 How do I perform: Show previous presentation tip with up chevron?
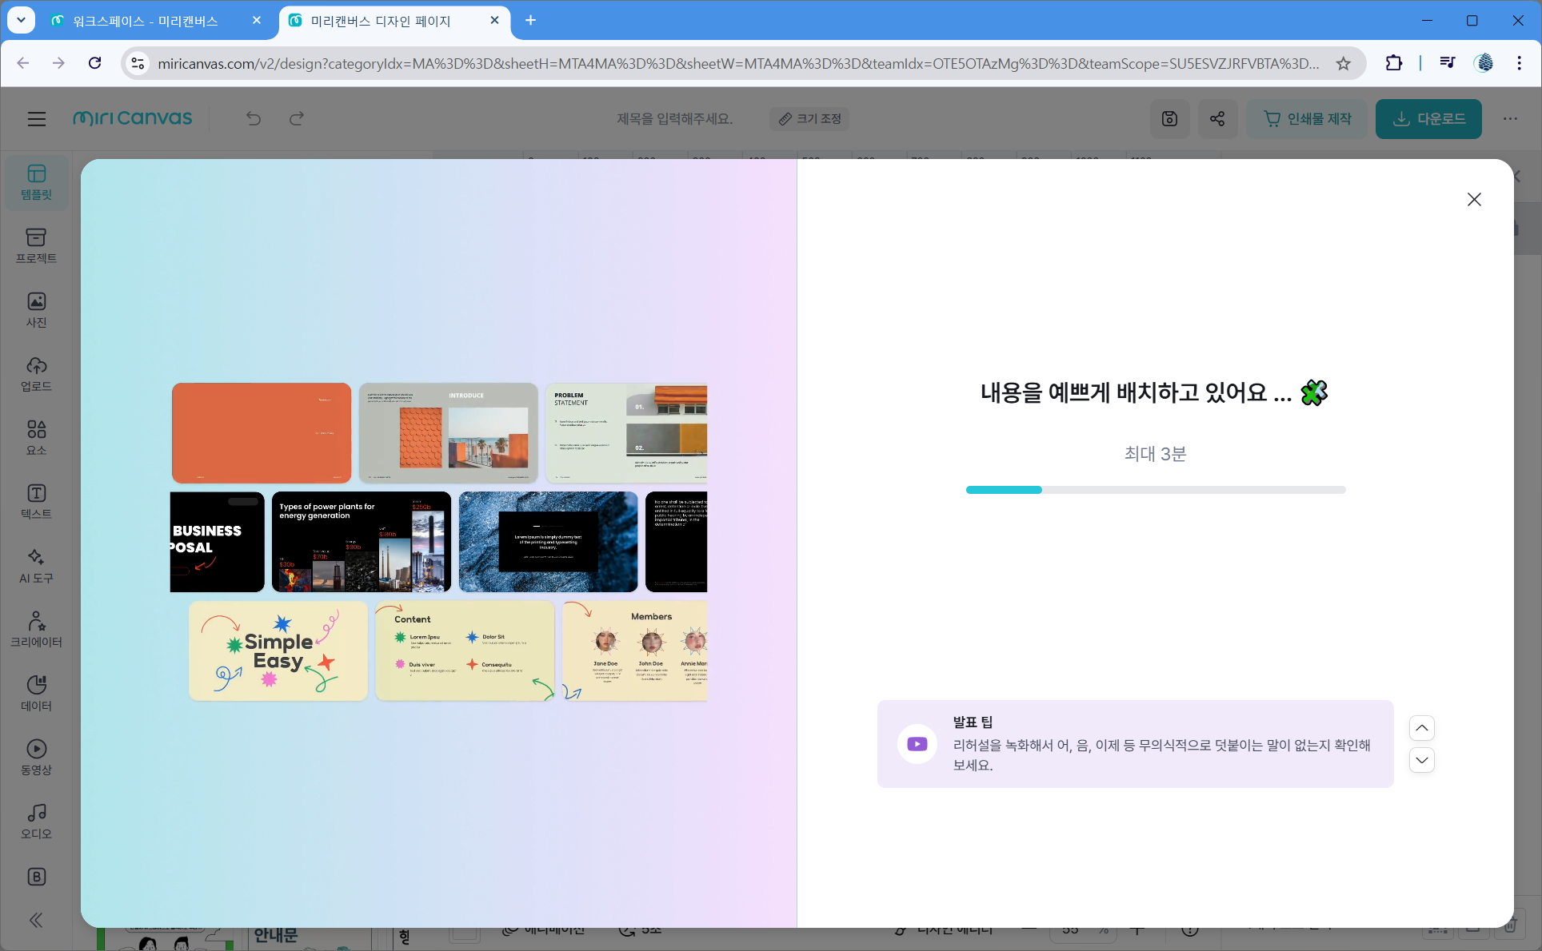tap(1421, 728)
